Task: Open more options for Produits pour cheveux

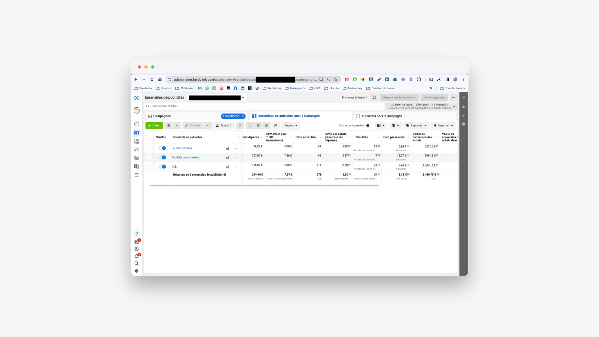Action: click(x=236, y=158)
